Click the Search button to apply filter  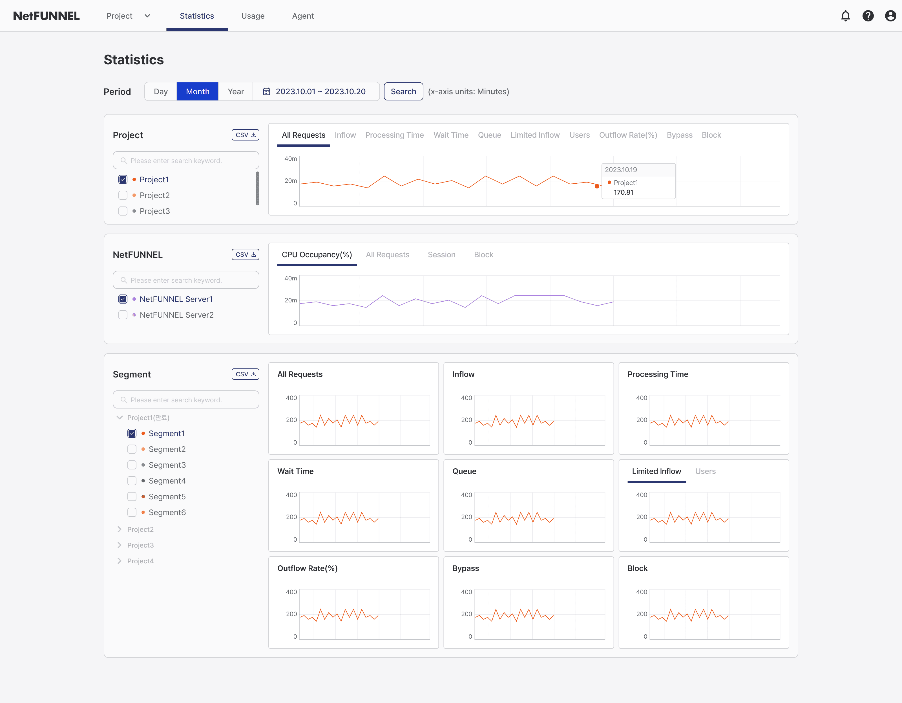pyautogui.click(x=403, y=91)
